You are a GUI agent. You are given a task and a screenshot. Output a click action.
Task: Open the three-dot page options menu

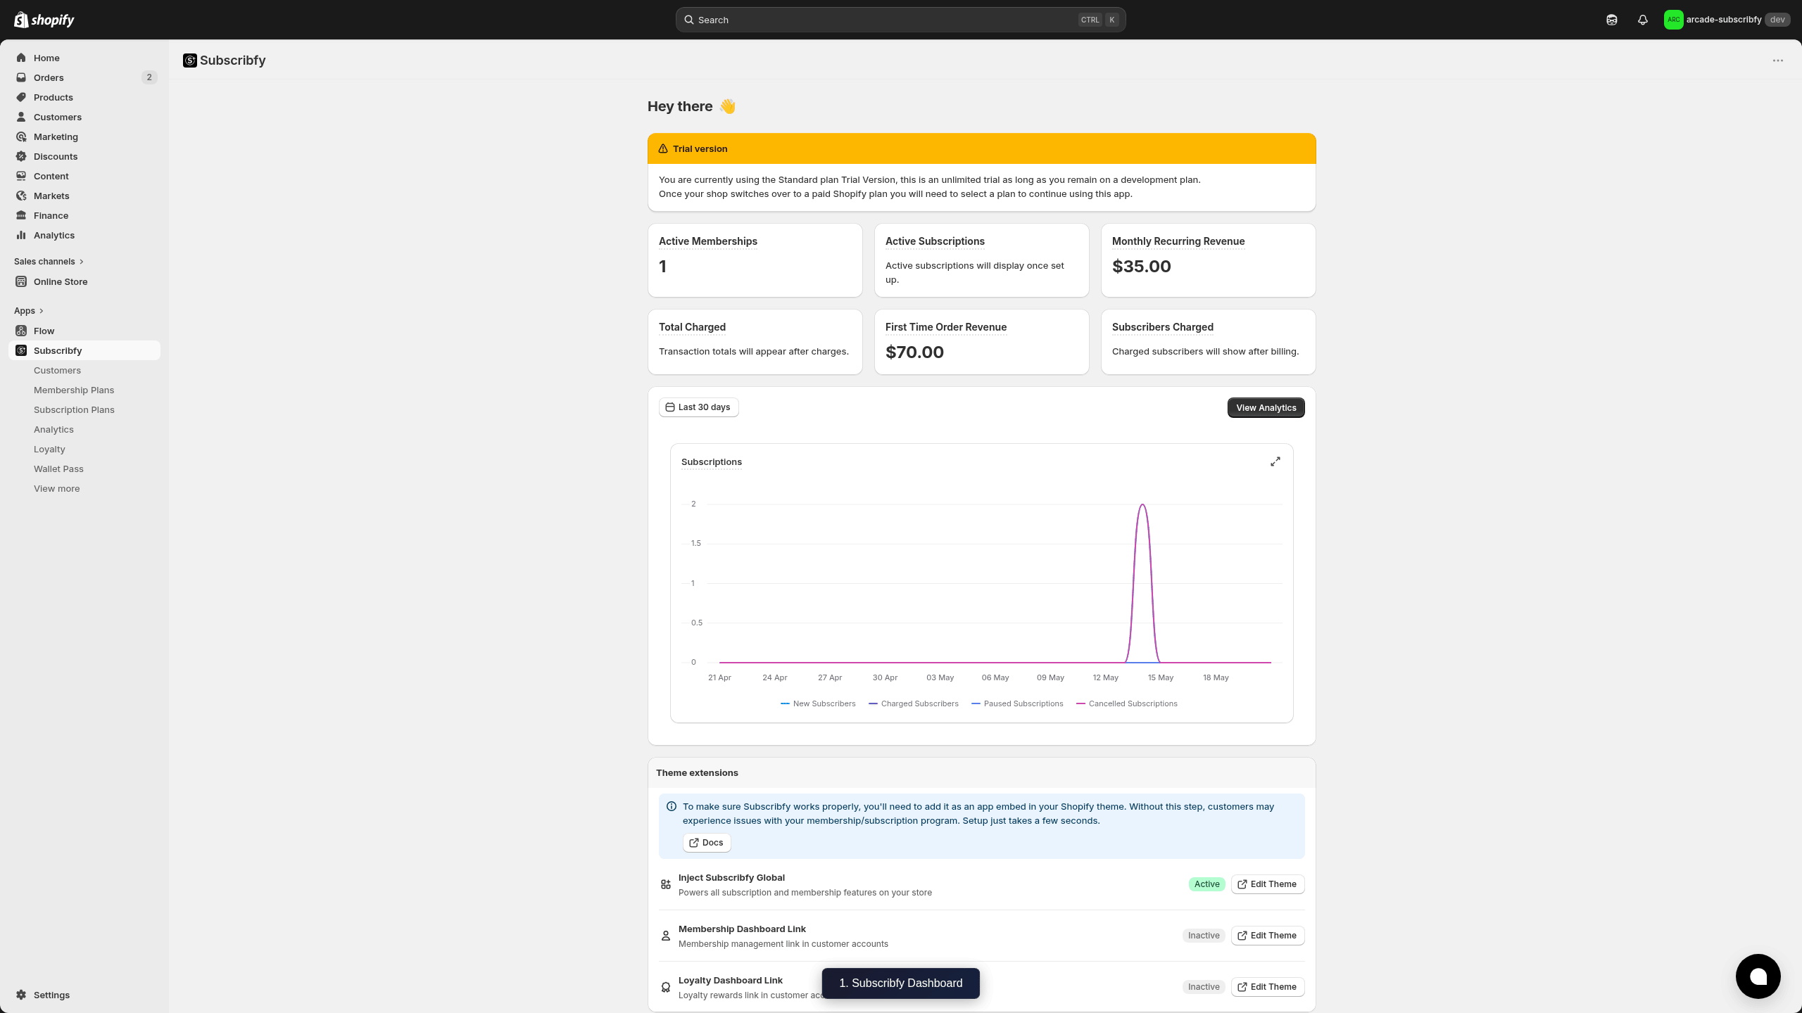(1778, 60)
